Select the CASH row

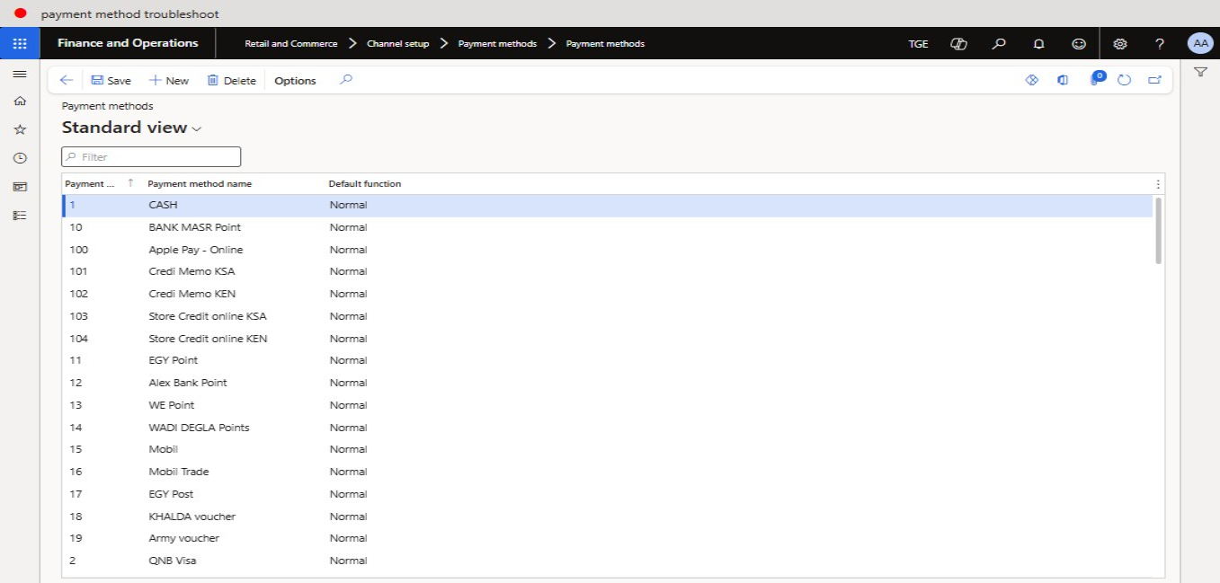[607, 205]
